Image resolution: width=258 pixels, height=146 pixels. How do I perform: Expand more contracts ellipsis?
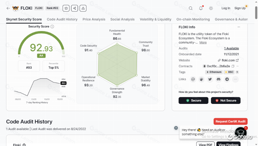pyautogui.click(x=237, y=66)
